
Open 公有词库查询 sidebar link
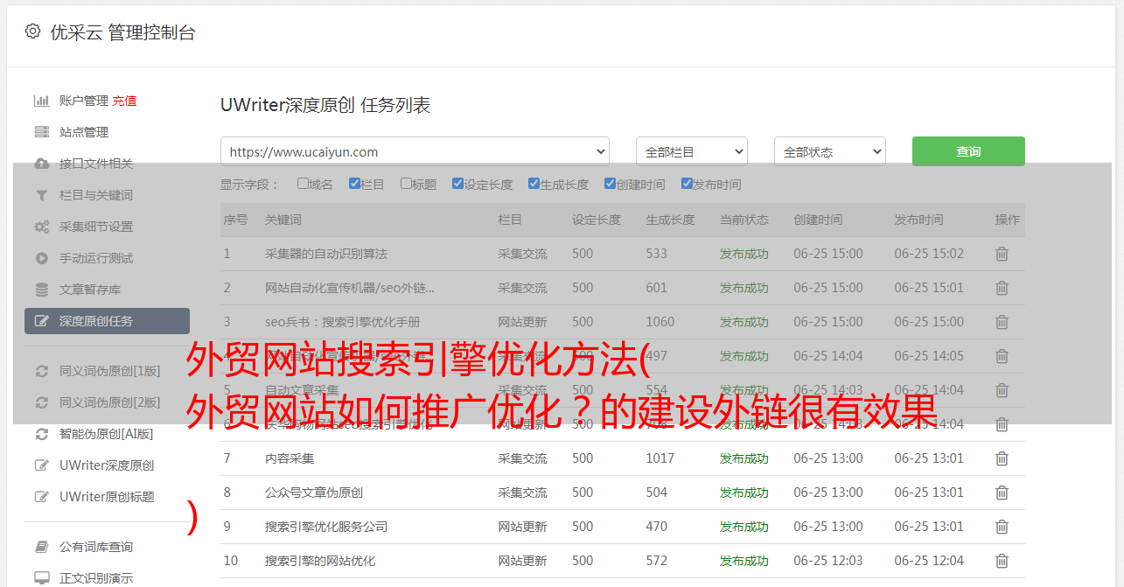tap(96, 547)
